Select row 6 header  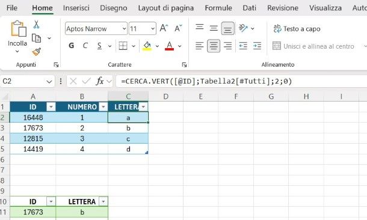[x=5, y=159]
